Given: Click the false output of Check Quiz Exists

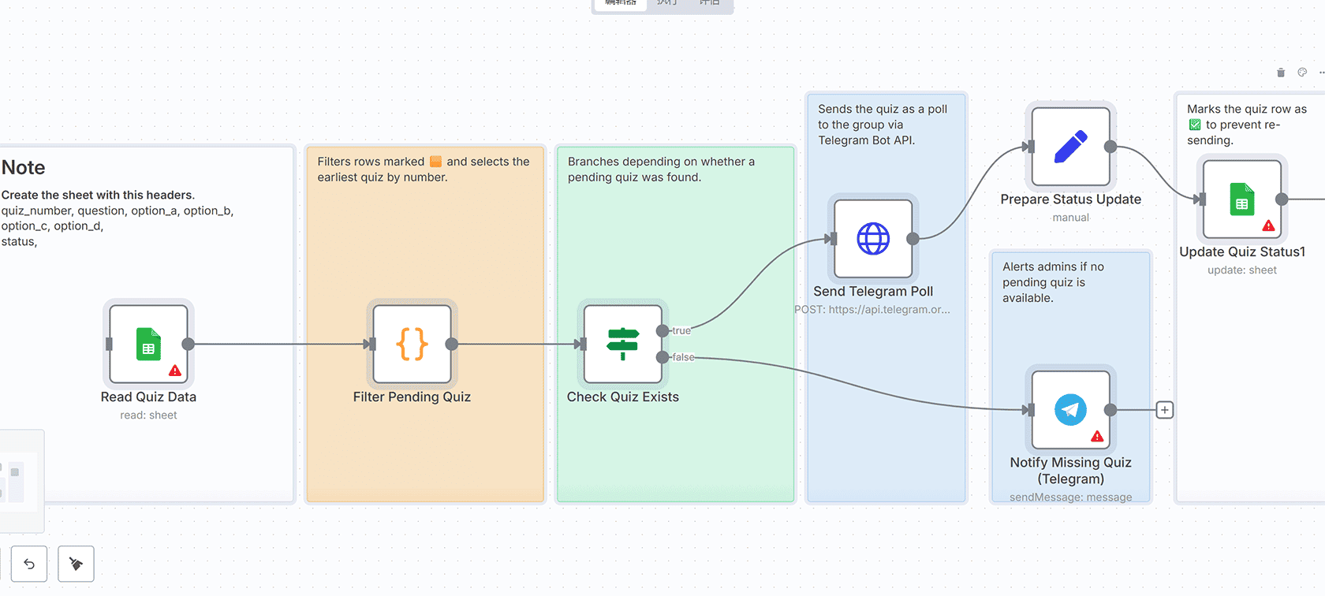Looking at the screenshot, I should coord(662,358).
